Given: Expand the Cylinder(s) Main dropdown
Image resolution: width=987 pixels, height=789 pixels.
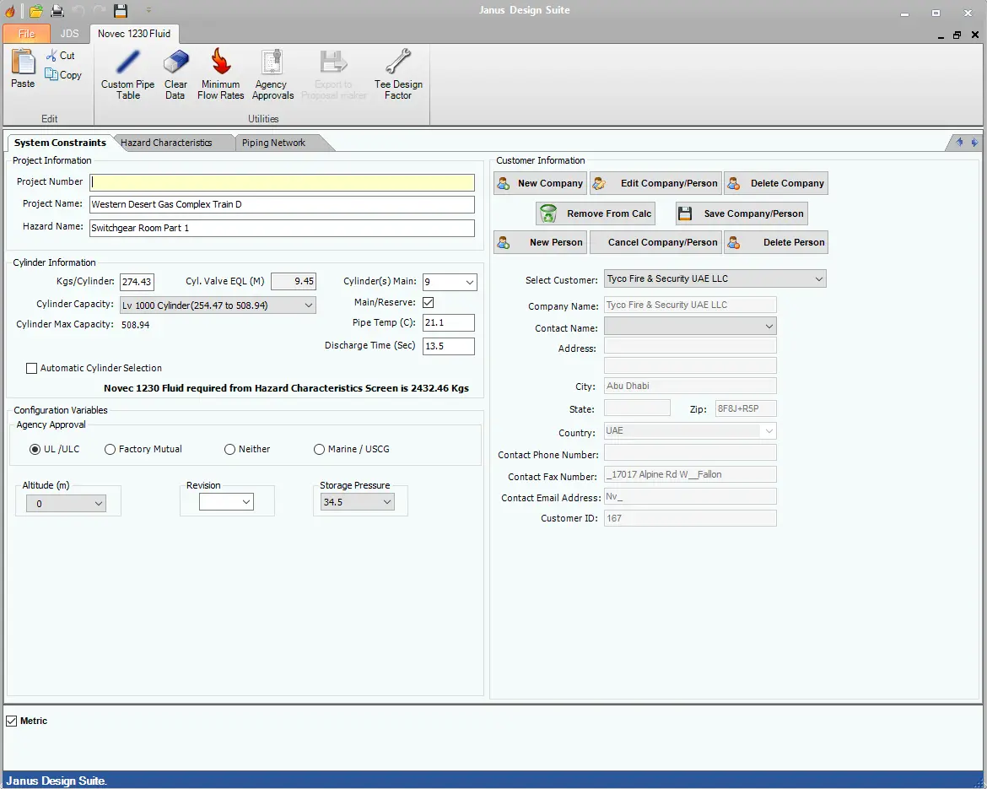Looking at the screenshot, I should coord(470,282).
